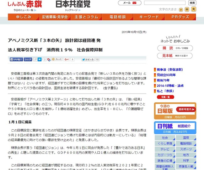
Task: Click the 日刊紙 紙面紹介 banner
Action: [175, 128]
